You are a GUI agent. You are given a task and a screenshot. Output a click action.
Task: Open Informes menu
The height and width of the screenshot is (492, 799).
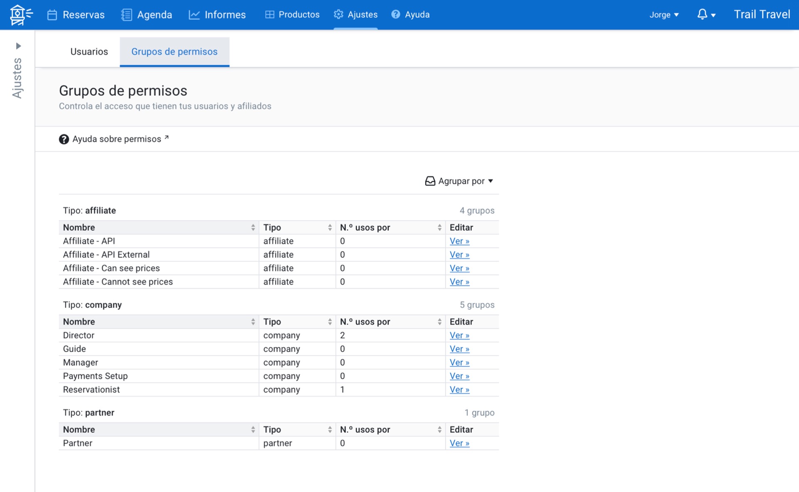[x=217, y=15]
